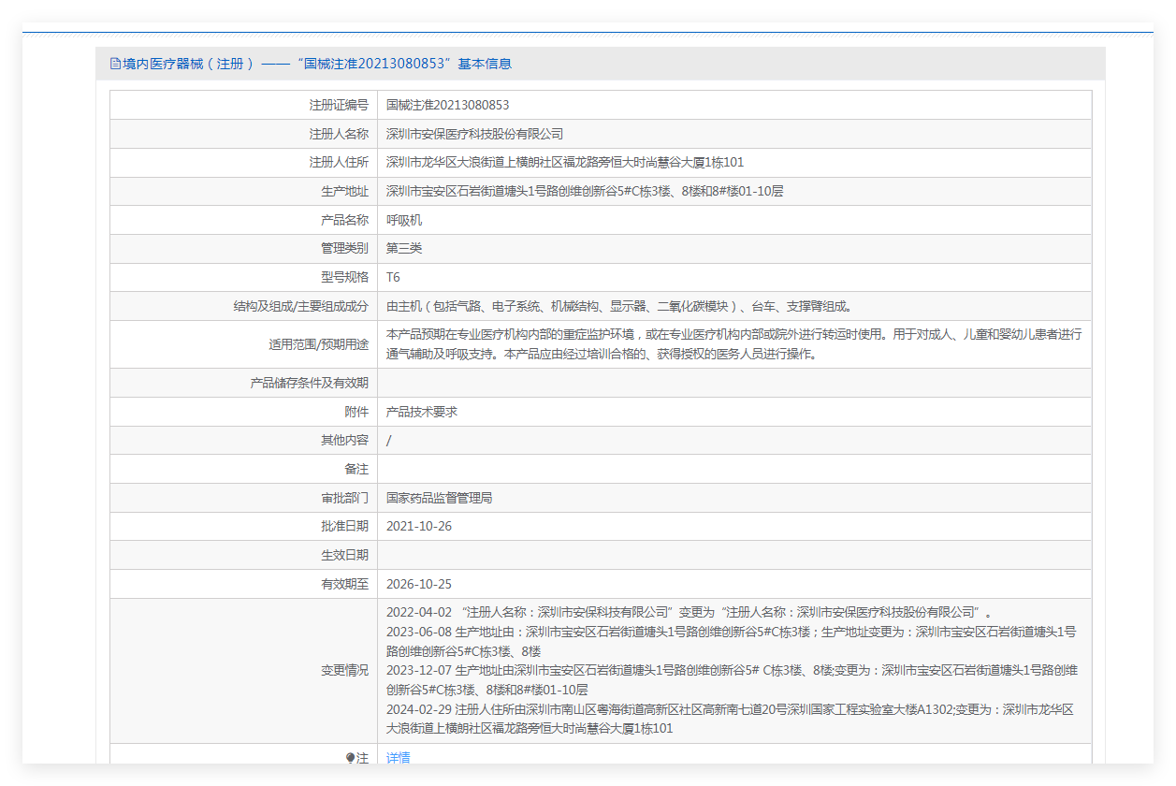This screenshot has height=786, width=1176.
Task: Select the registration number value 国械注准20213080853 in the table
Action: coord(447,105)
